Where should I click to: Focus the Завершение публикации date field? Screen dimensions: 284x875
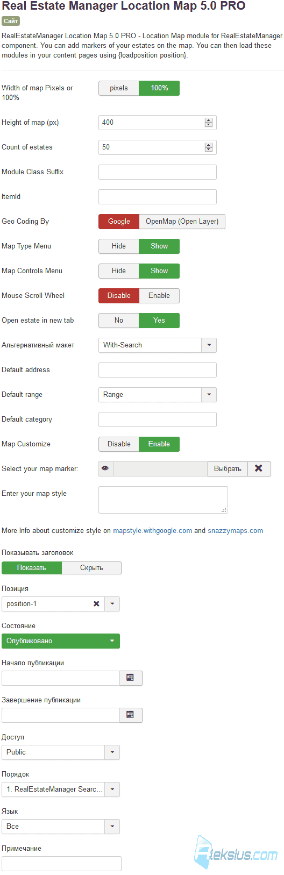point(61,715)
